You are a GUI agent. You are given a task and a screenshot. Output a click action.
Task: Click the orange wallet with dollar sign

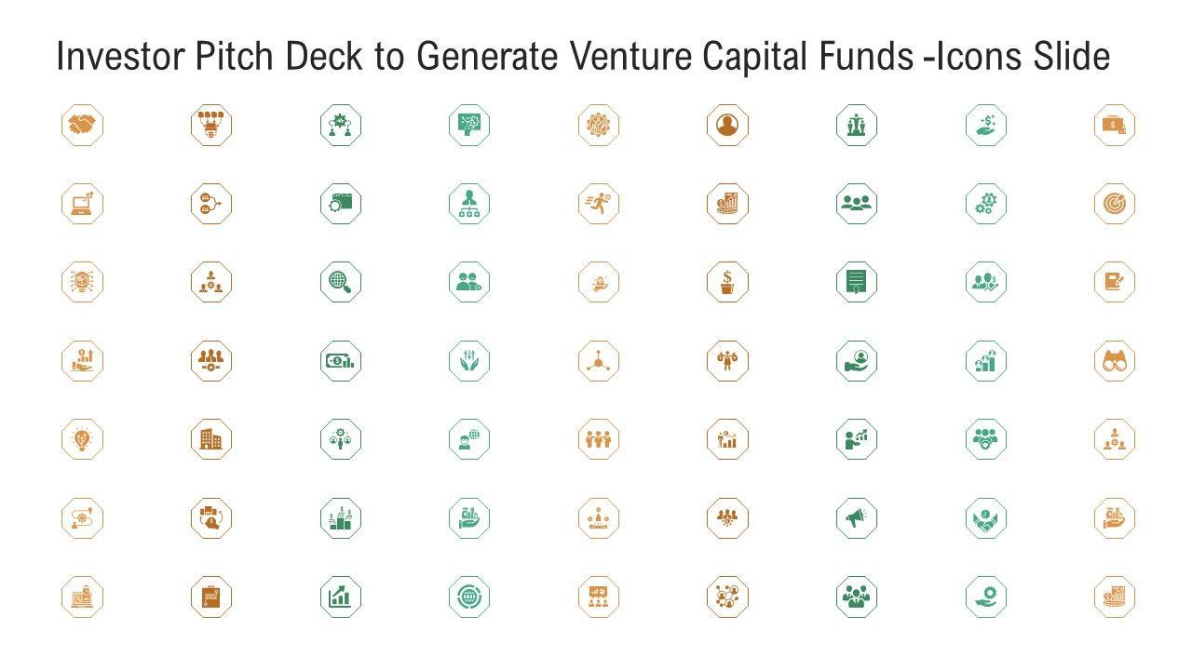tap(1115, 125)
